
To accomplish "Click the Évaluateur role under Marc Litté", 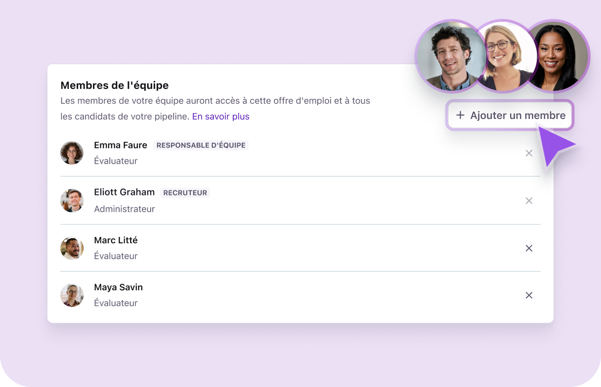I will coord(116,256).
